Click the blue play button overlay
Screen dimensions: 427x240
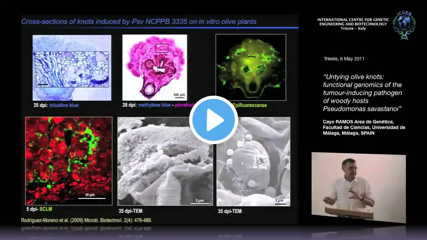[x=213, y=120]
